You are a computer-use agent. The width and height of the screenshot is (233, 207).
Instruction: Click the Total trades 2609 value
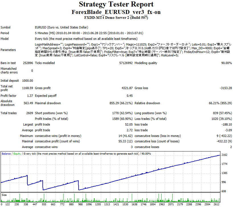pos(29,113)
